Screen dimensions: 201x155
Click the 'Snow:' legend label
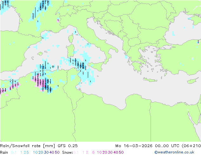[68, 152]
